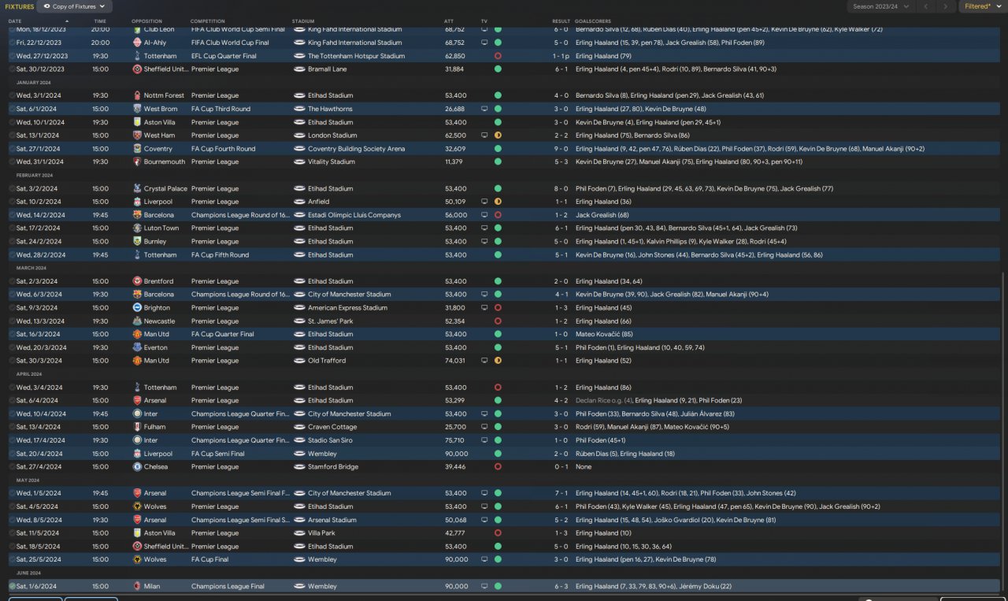Click the Fulham club badge

(137, 427)
